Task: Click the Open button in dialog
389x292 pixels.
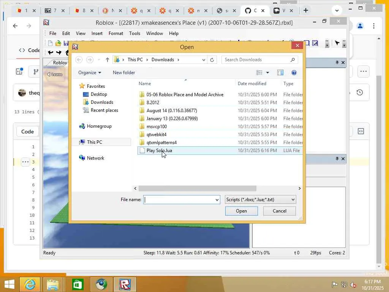Action: pos(241,211)
